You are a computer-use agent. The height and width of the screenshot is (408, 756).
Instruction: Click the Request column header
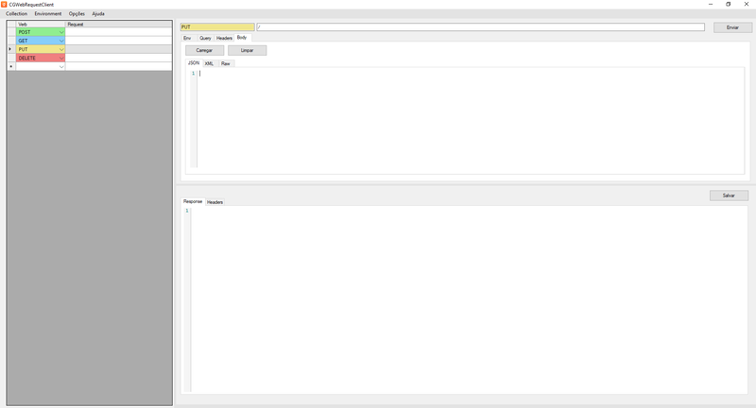[119, 25]
